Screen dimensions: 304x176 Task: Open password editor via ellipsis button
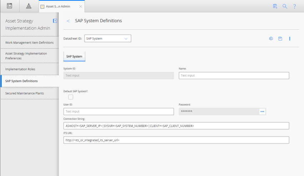click(262, 112)
